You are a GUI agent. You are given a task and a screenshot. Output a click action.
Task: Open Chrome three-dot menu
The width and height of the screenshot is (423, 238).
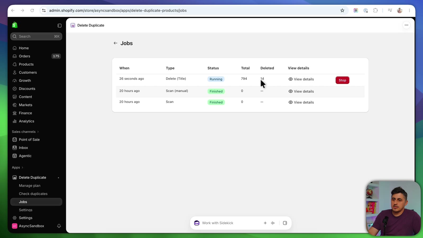[x=410, y=11]
